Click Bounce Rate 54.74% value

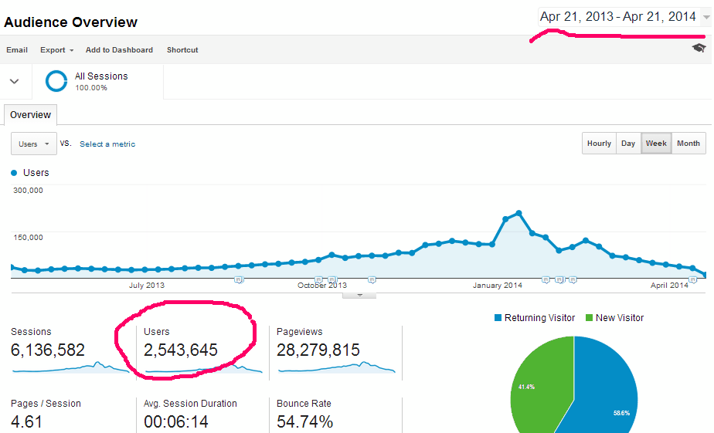[304, 421]
